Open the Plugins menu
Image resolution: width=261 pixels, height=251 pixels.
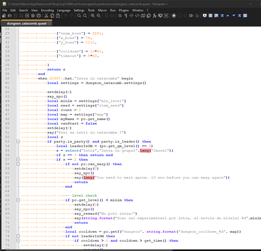coord(124,10)
